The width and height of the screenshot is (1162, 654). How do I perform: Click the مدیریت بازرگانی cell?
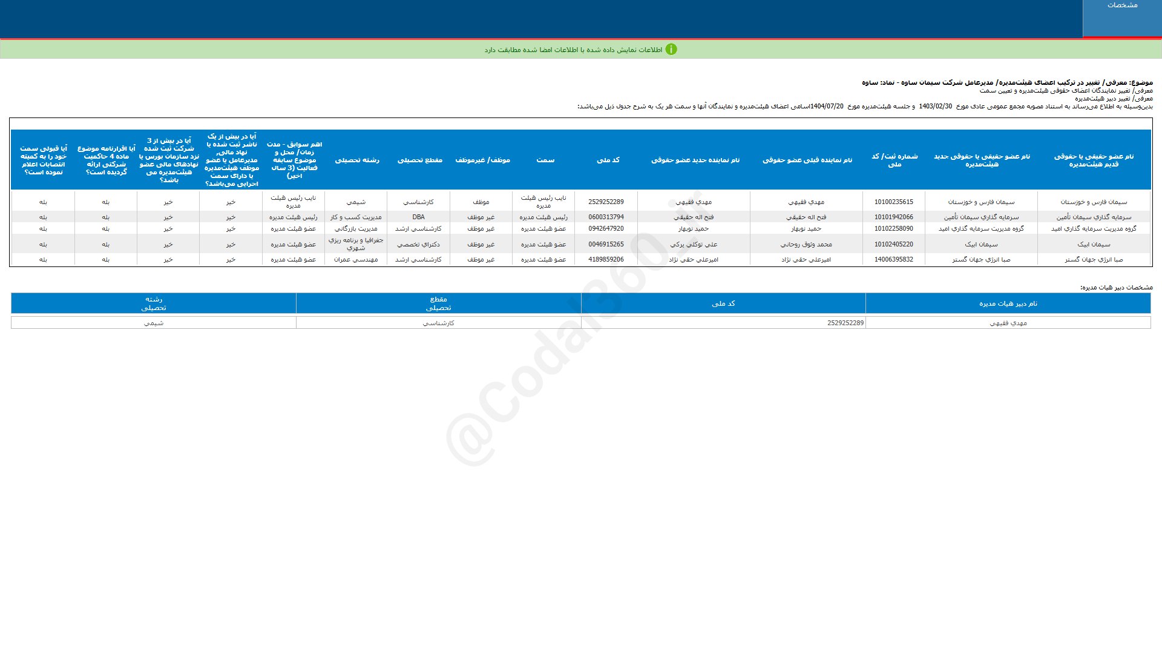(356, 229)
